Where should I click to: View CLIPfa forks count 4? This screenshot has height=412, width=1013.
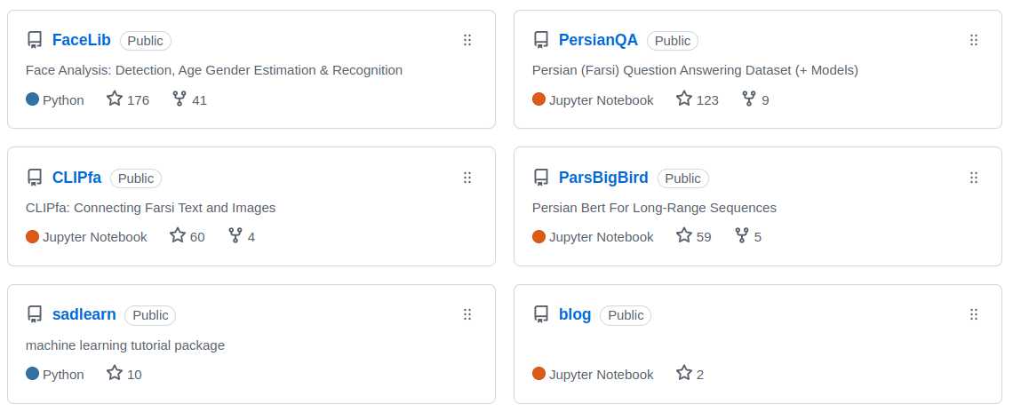pos(243,236)
